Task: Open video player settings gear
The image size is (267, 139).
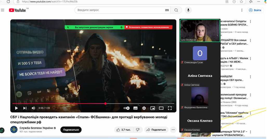Action: click(x=144, y=108)
